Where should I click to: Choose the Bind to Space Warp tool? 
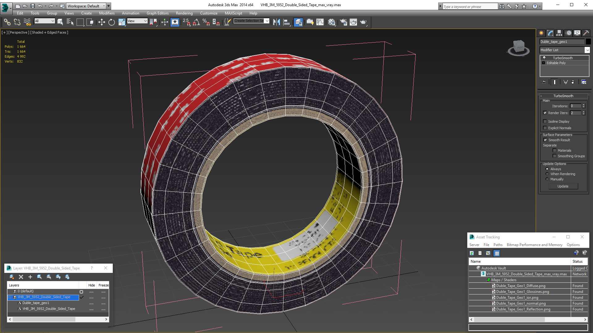coord(27,22)
